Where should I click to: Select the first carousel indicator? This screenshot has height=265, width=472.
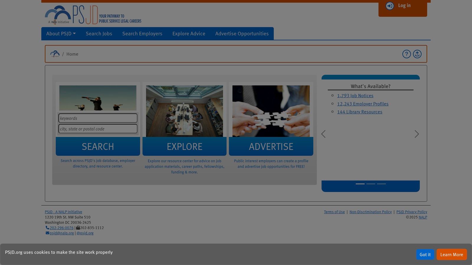point(360,184)
